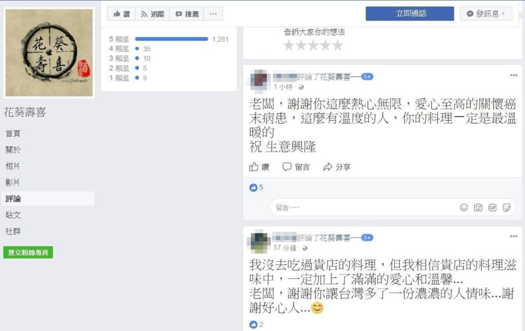Follow the page with the 追蹤 button

tap(152, 14)
